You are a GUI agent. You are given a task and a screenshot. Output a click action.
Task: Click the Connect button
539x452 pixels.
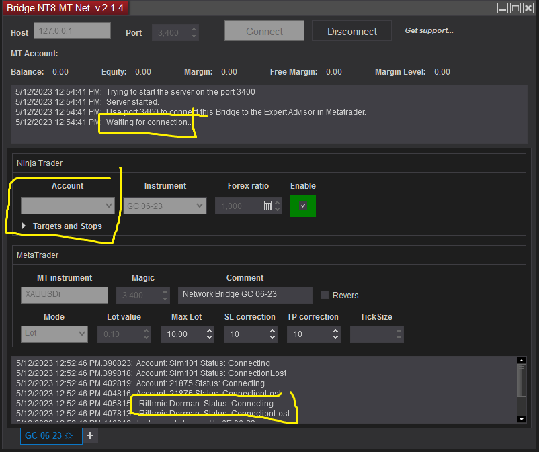(x=264, y=32)
